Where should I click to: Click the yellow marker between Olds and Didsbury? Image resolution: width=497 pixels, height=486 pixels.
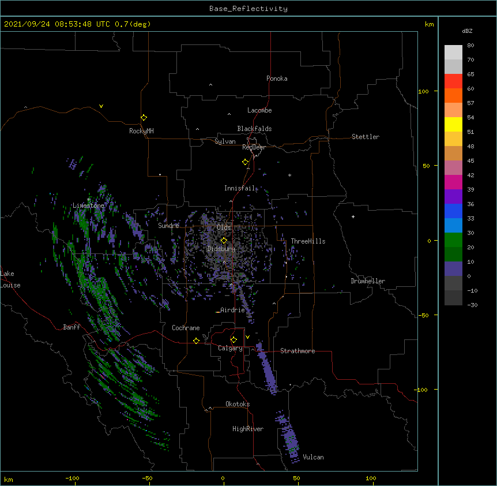click(224, 240)
